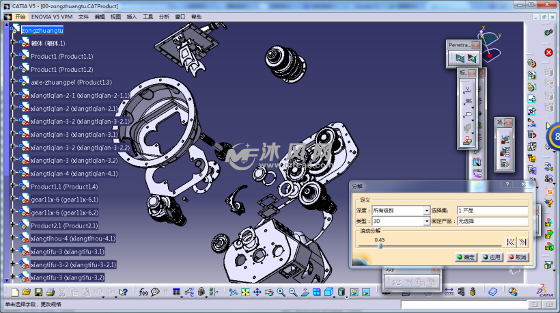Open the 深度 depth dropdown
The height and width of the screenshot is (313, 560).
pos(426,210)
